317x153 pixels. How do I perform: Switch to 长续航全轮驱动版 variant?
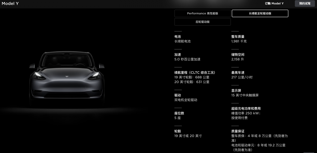(260, 13)
